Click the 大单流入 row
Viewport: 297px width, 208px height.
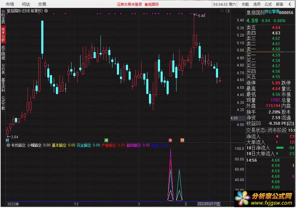270,142
